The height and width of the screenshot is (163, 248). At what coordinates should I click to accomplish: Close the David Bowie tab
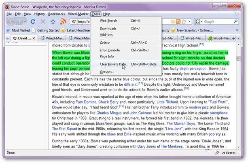(x=34, y=38)
